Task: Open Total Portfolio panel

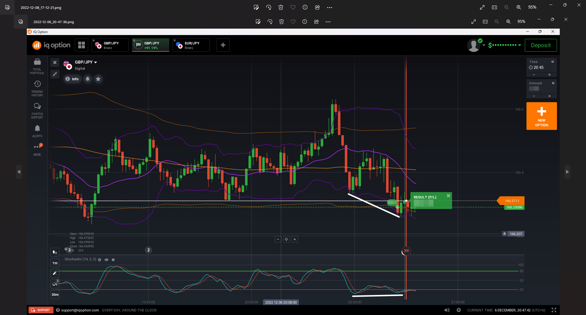Action: [x=37, y=67]
